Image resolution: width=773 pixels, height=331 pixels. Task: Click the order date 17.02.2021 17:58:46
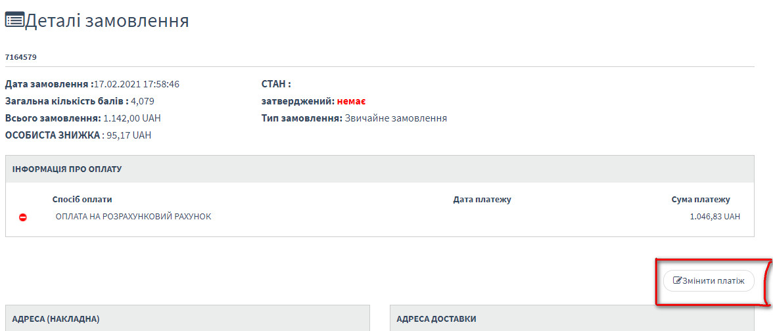pos(137,84)
